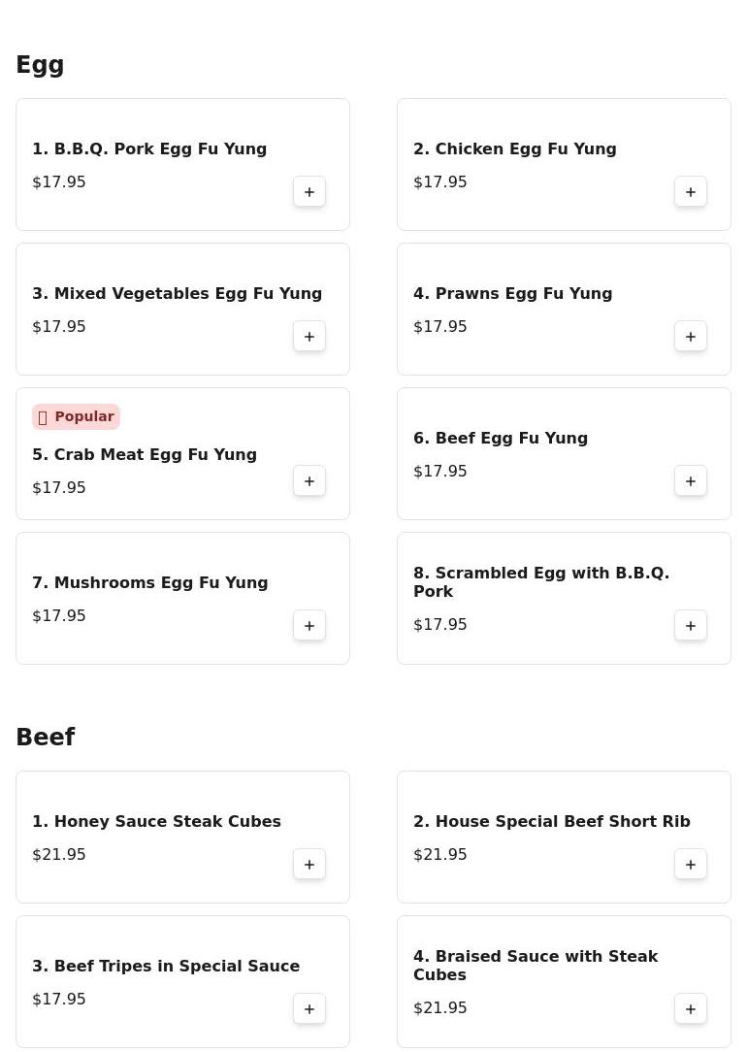Image resolution: width=747 pixels, height=1052 pixels.
Task: Click the Egg section heading
Action: (40, 66)
